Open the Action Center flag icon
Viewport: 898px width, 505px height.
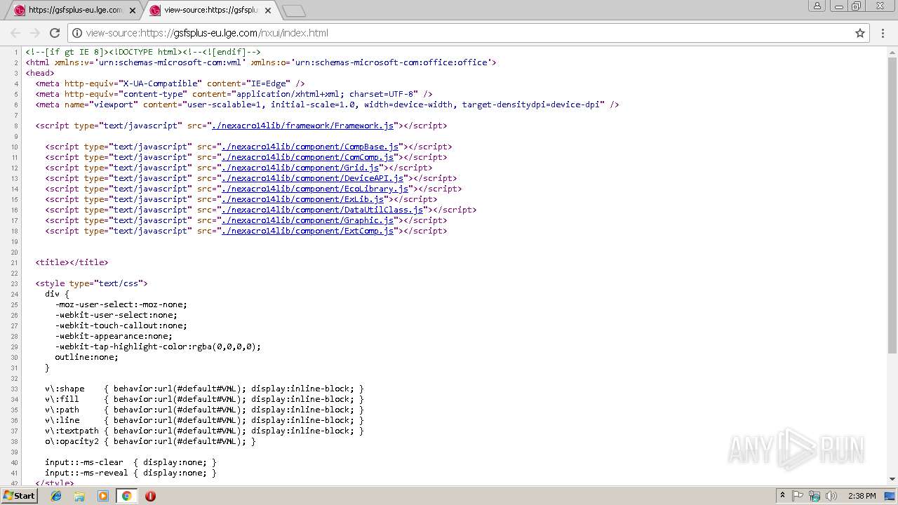point(798,496)
